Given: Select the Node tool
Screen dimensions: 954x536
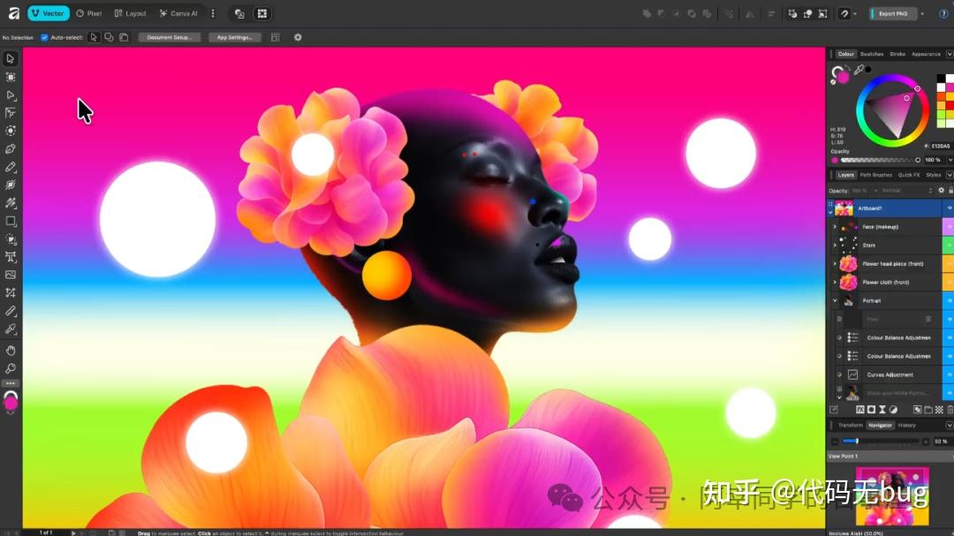Looking at the screenshot, I should (11, 94).
